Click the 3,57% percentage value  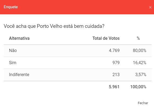tap(141, 75)
